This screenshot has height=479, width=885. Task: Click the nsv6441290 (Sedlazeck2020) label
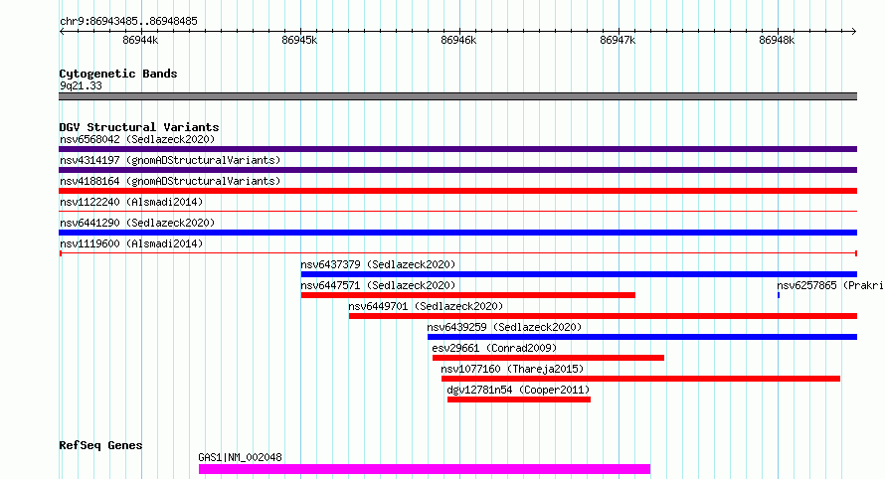click(x=137, y=223)
